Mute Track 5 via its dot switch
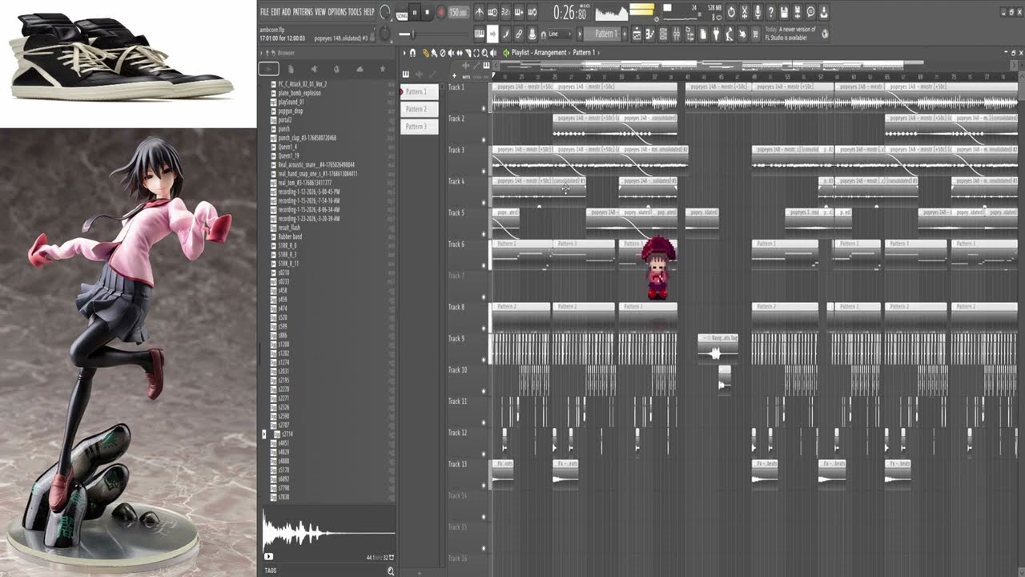Image resolution: width=1025 pixels, height=577 pixels. [484, 233]
